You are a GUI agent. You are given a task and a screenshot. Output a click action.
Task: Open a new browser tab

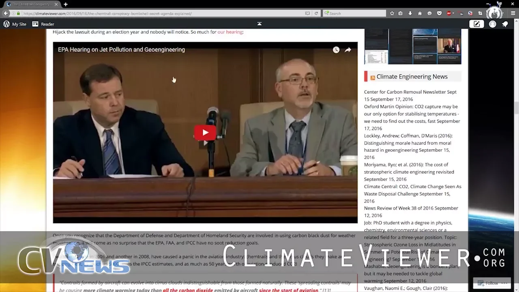click(66, 4)
